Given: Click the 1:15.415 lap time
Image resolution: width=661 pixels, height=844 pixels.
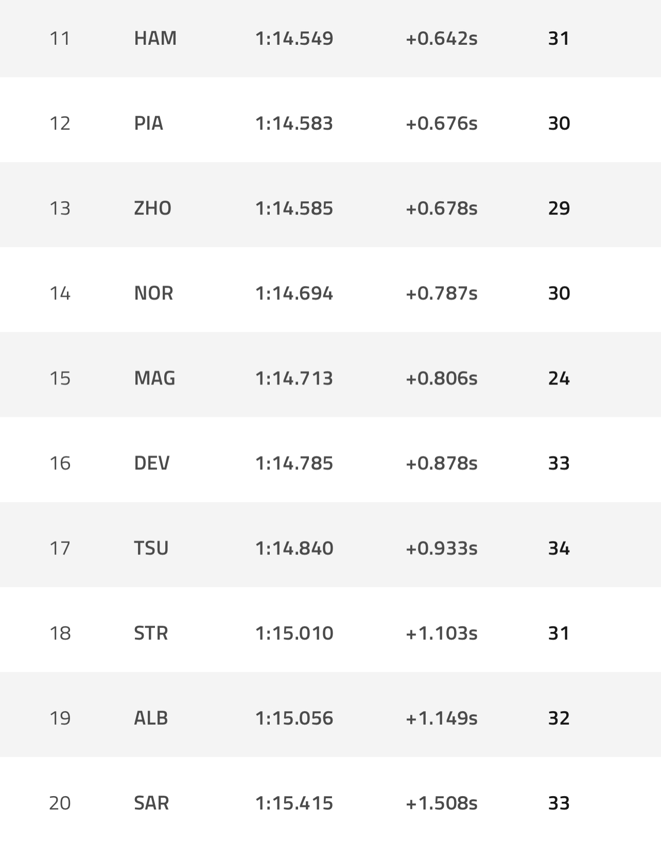Looking at the screenshot, I should click(294, 803).
